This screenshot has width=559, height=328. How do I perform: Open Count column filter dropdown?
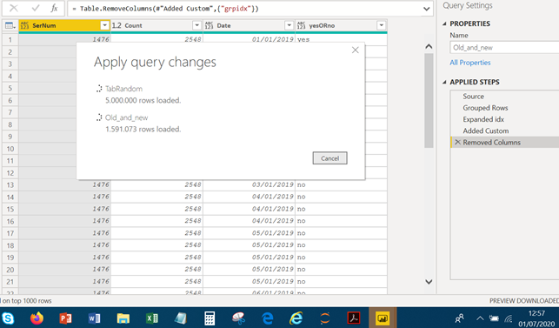pyautogui.click(x=196, y=25)
